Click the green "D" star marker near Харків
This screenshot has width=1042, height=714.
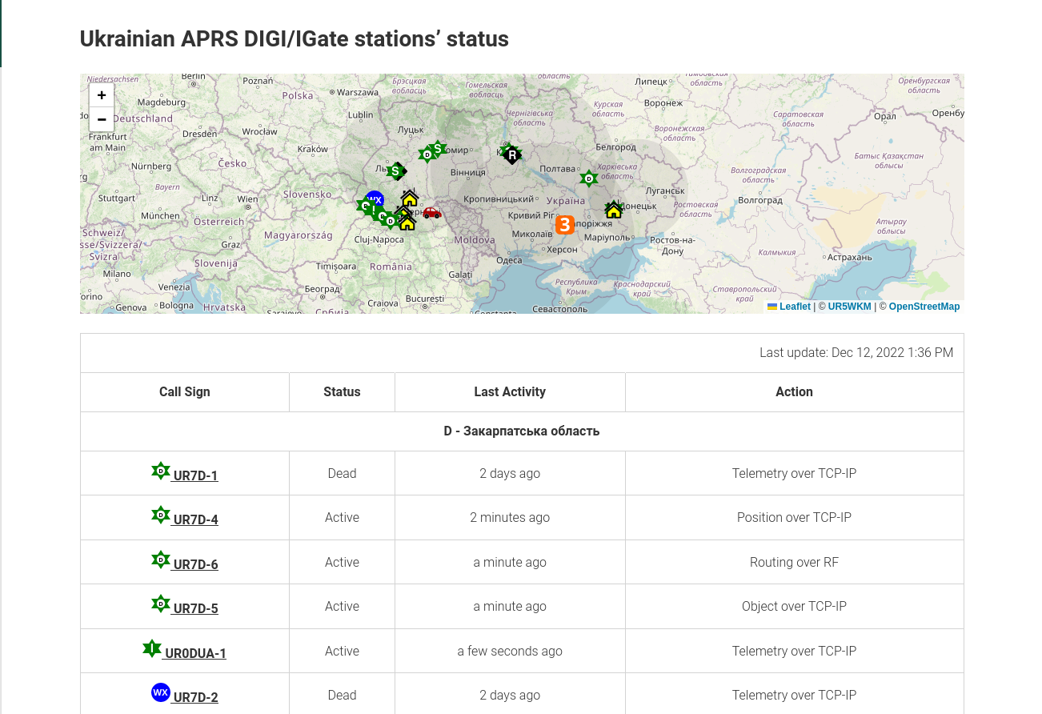[588, 178]
